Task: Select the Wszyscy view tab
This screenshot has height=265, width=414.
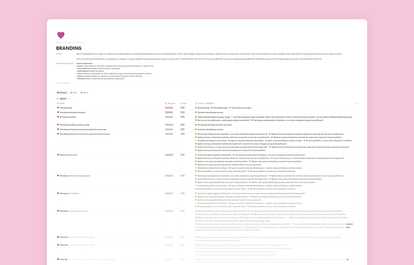Action: pos(62,93)
